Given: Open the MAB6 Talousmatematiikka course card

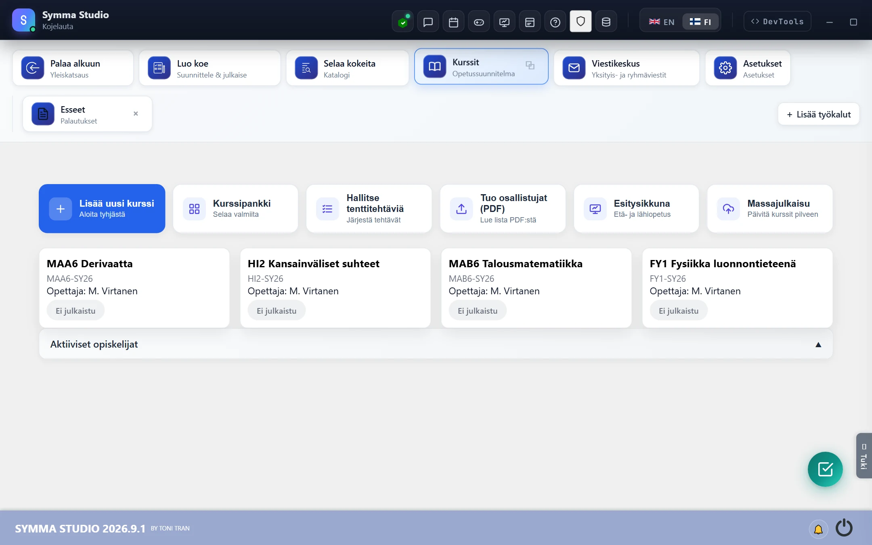Looking at the screenshot, I should point(537,288).
